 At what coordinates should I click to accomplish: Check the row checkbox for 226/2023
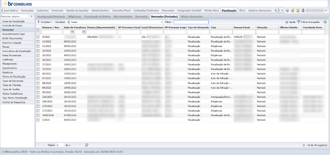pyautogui.click(x=38, y=97)
